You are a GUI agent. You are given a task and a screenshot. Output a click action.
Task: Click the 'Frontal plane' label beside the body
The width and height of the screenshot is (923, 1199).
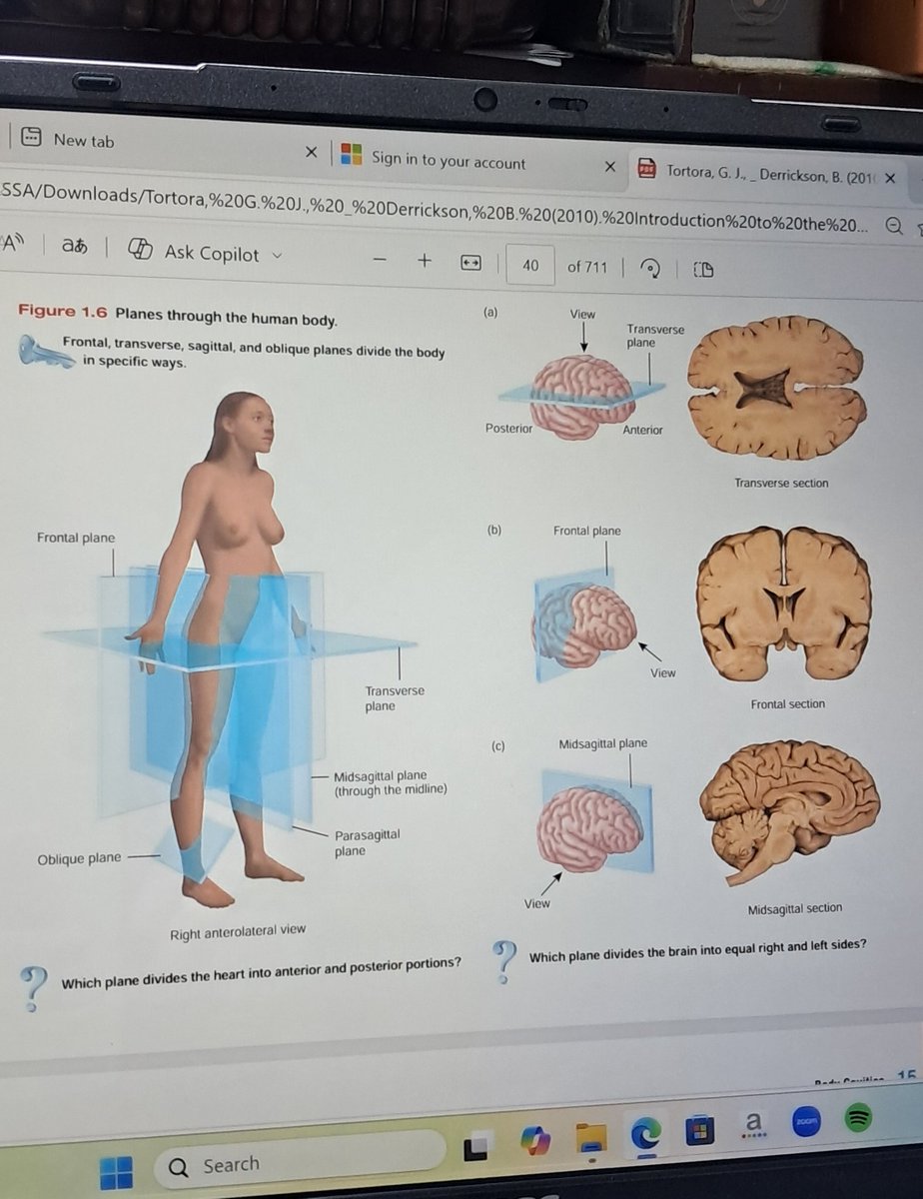(76, 538)
